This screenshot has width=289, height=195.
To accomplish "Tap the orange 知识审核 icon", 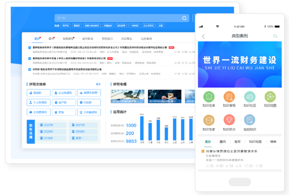I will point(229,97).
